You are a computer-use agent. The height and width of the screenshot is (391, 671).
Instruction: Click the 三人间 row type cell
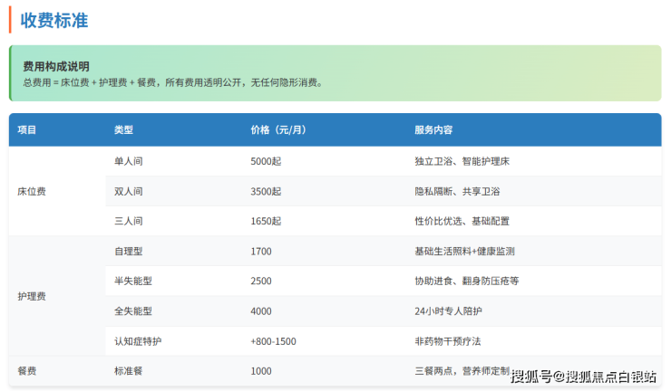[x=129, y=221]
